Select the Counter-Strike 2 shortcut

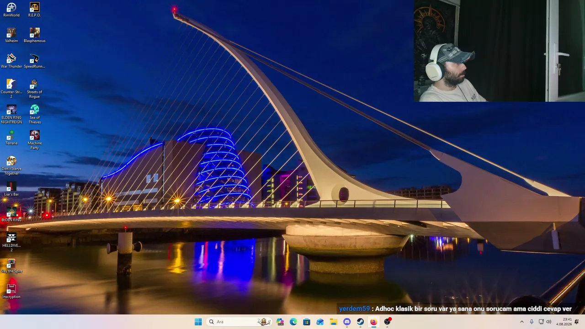click(11, 89)
